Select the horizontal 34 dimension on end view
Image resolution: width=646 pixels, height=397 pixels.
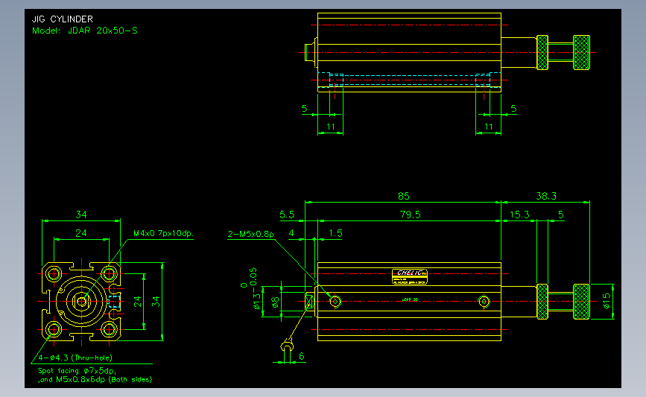coord(81,215)
